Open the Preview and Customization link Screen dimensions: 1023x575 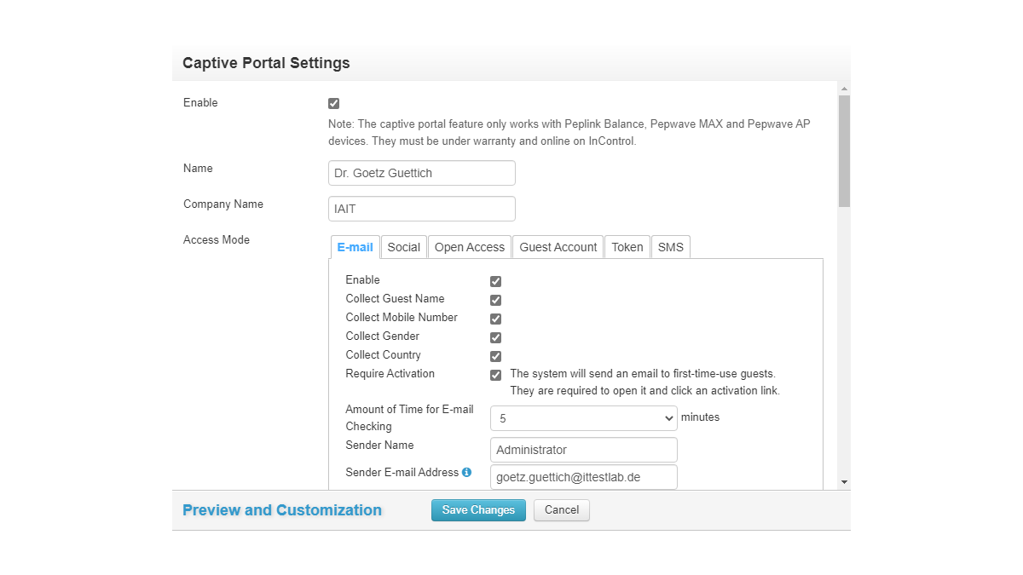point(282,510)
